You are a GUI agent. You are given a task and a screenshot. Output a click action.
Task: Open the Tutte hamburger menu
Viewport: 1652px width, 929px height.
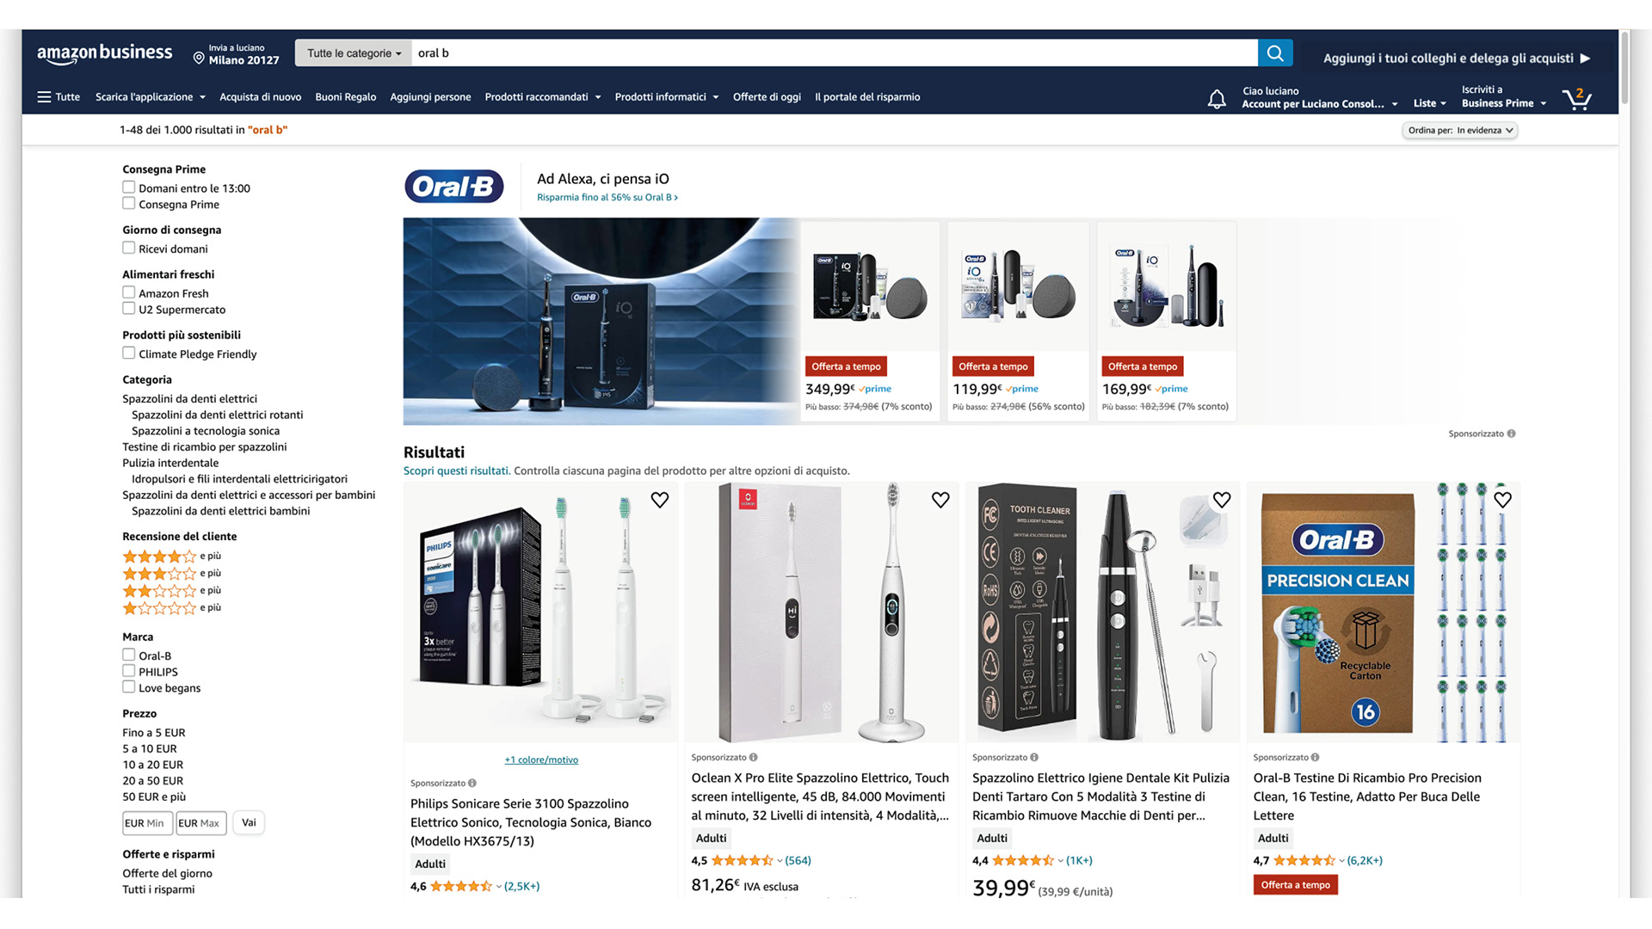(59, 97)
